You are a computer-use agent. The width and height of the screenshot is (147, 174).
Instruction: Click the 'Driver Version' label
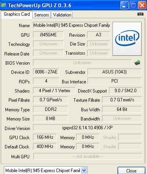click(x=17, y=128)
